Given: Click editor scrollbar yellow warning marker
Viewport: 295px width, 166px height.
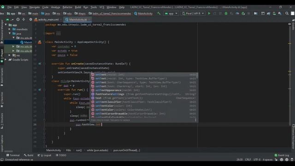Looking at the screenshot, I should pyautogui.click(x=289, y=43).
